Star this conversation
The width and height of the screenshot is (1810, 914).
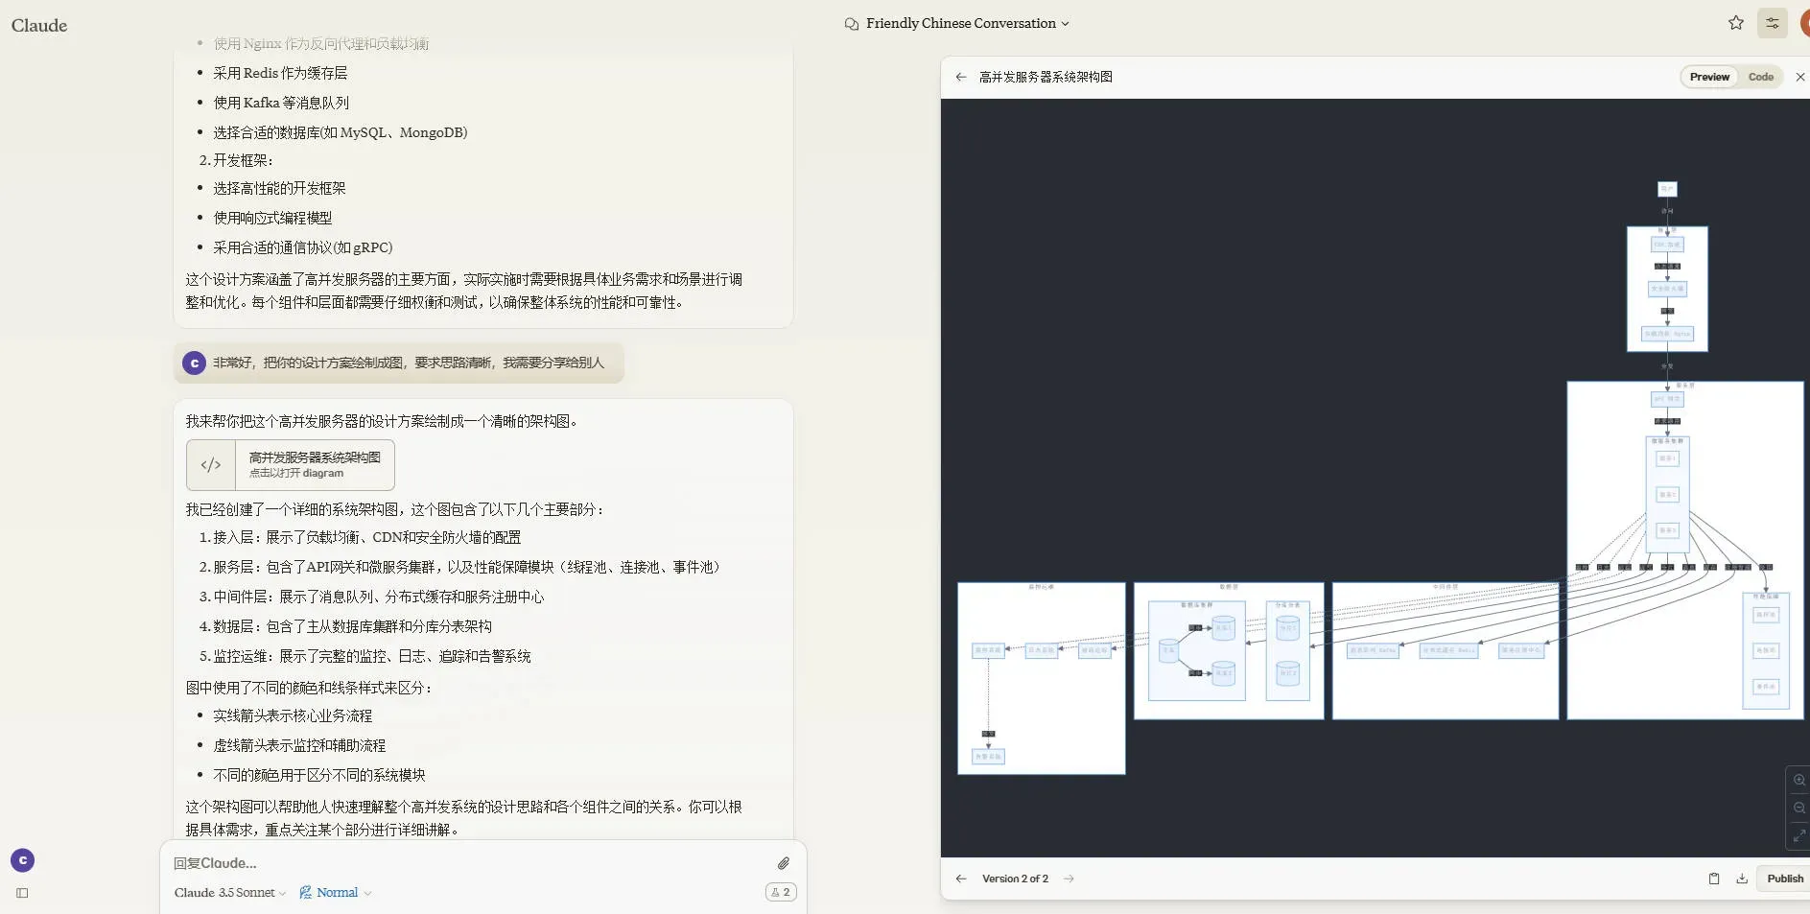(x=1735, y=23)
